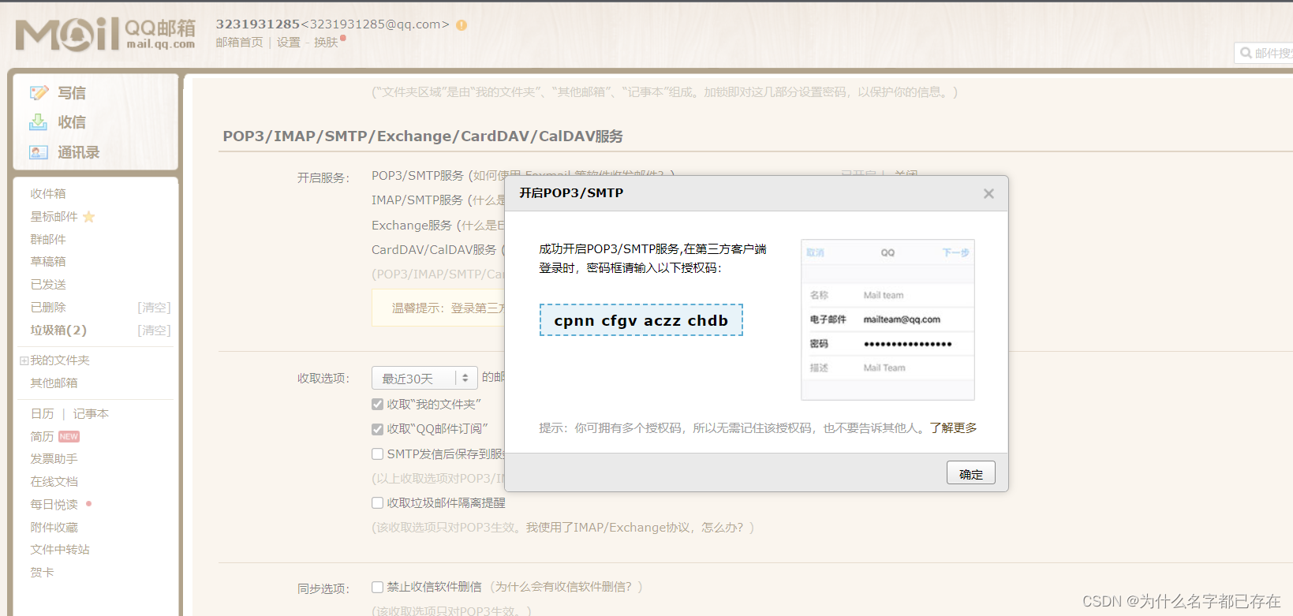Click the Exchange服务 row text
Image resolution: width=1293 pixels, height=616 pixels.
point(412,225)
